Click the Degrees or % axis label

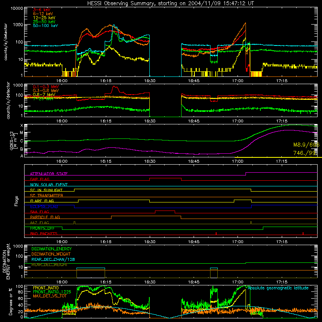click(10, 301)
